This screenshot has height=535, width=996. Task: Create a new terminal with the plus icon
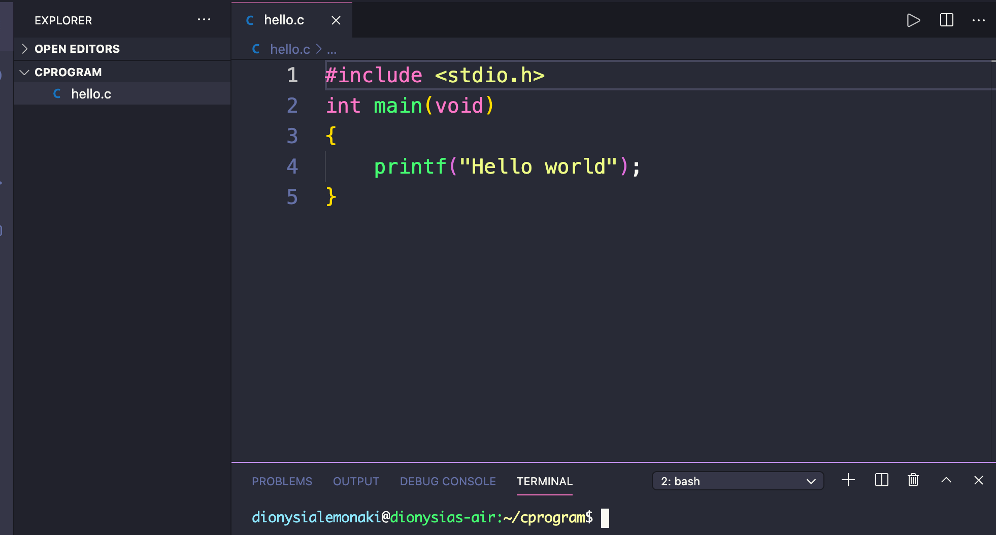(848, 480)
